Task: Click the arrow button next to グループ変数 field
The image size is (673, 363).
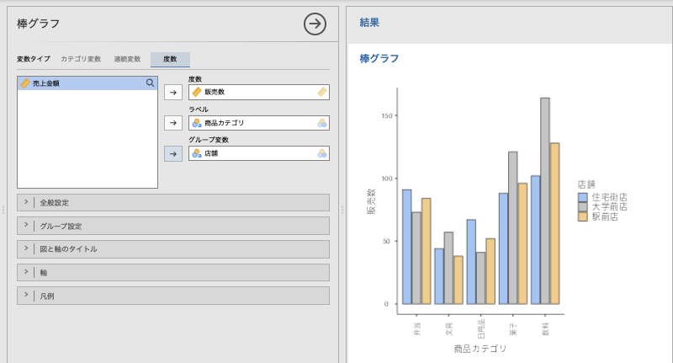Action: pyautogui.click(x=172, y=153)
